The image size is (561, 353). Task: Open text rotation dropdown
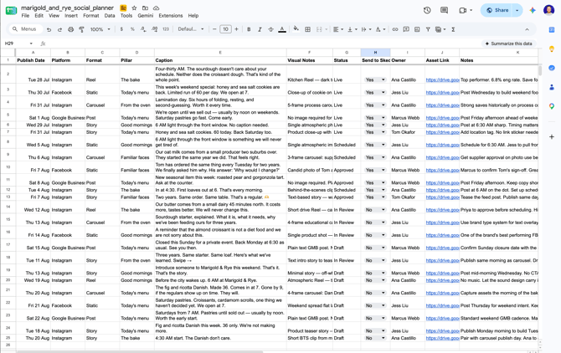(x=380, y=29)
